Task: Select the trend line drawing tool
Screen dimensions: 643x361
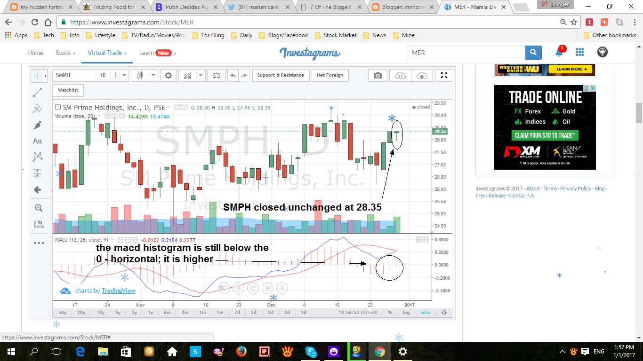Action: 39,92
